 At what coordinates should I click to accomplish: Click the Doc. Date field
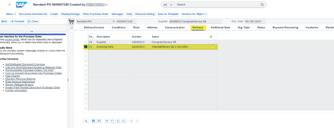(x=255, y=22)
